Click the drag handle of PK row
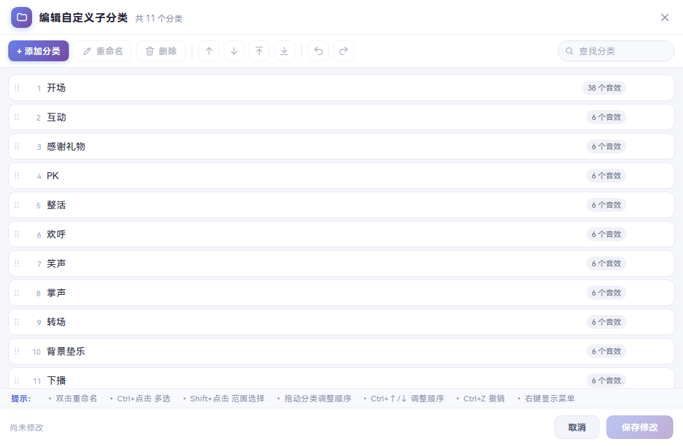The height and width of the screenshot is (446, 683). click(17, 176)
